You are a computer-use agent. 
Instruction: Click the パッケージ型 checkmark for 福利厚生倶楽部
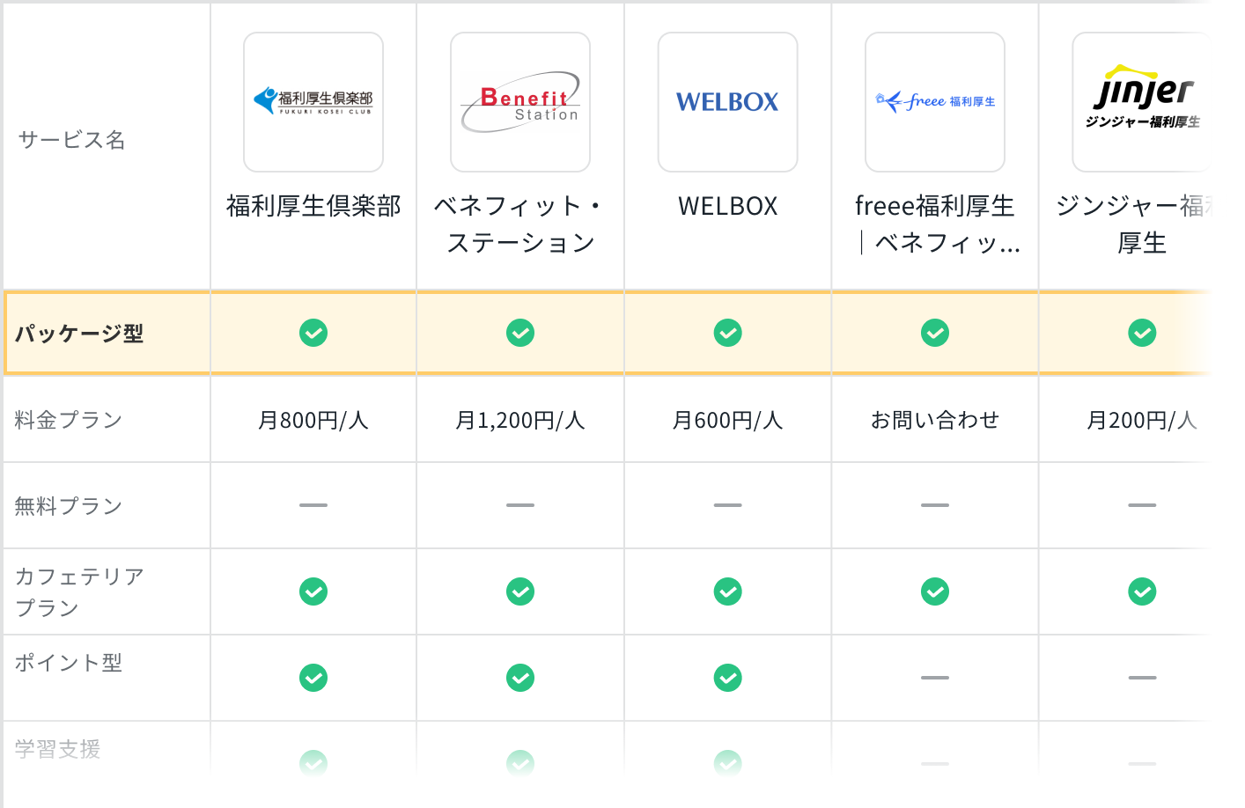click(313, 333)
